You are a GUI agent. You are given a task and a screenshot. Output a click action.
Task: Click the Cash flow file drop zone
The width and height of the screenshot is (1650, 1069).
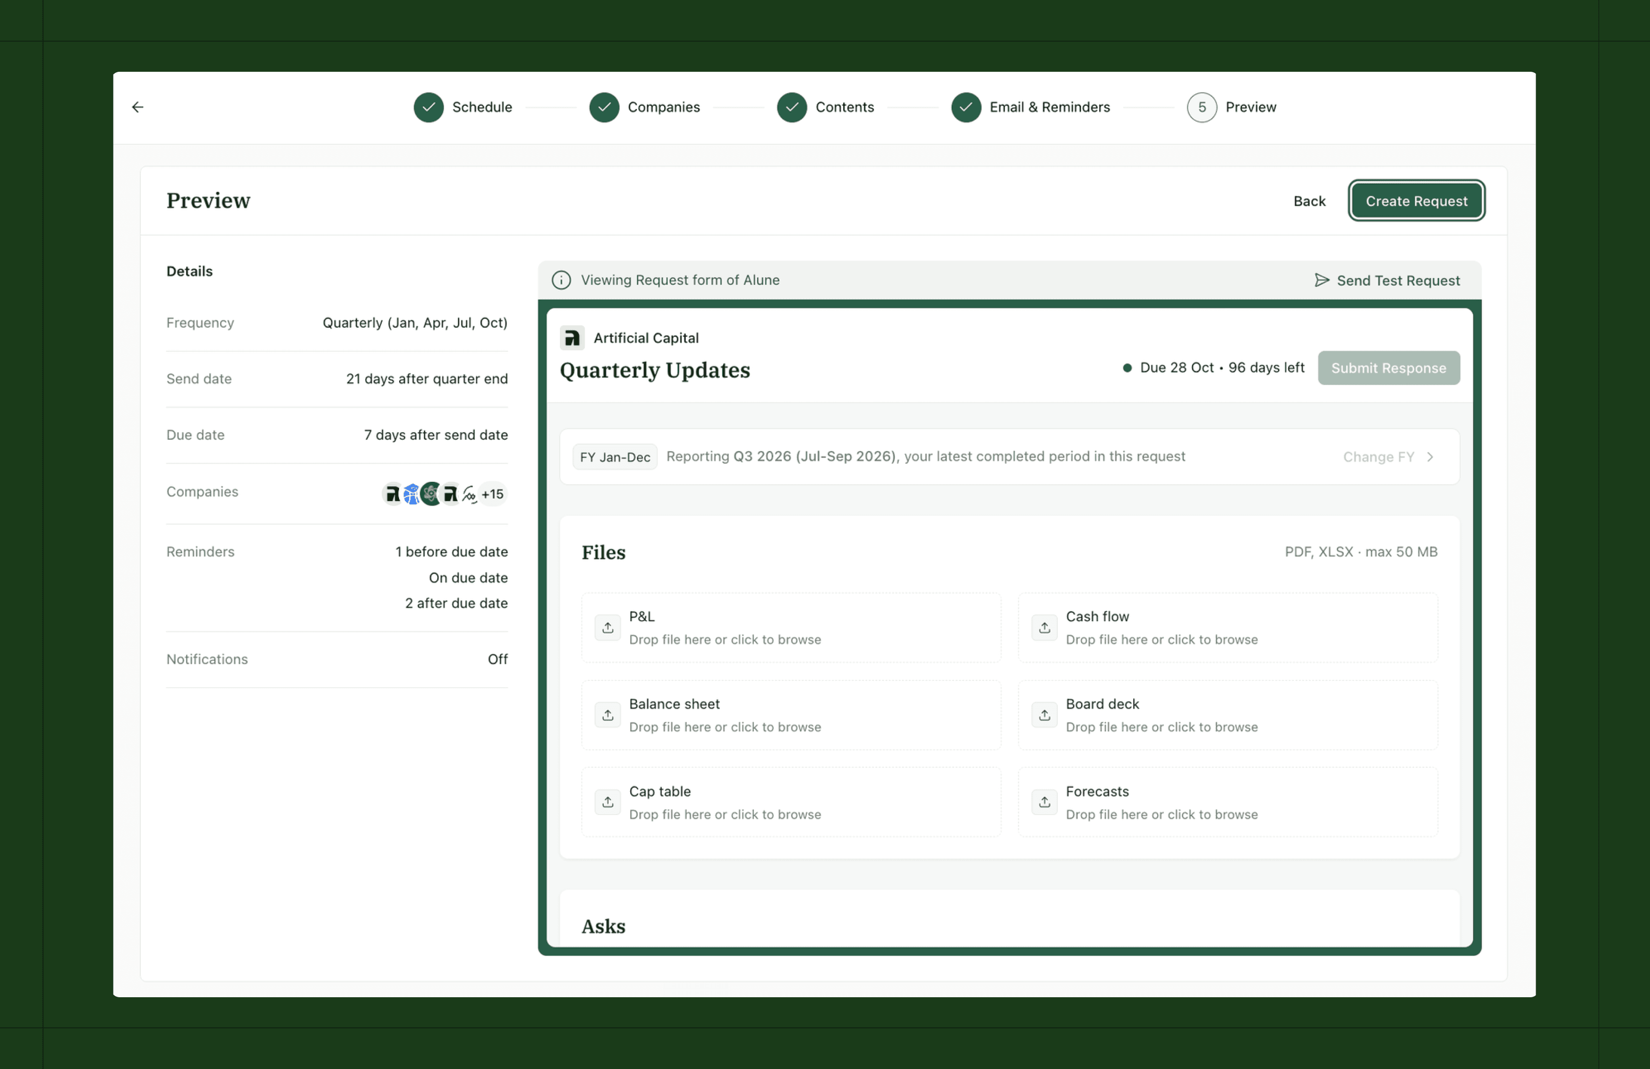coord(1227,627)
